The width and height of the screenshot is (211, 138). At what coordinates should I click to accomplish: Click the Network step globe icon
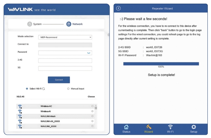click(x=69, y=24)
